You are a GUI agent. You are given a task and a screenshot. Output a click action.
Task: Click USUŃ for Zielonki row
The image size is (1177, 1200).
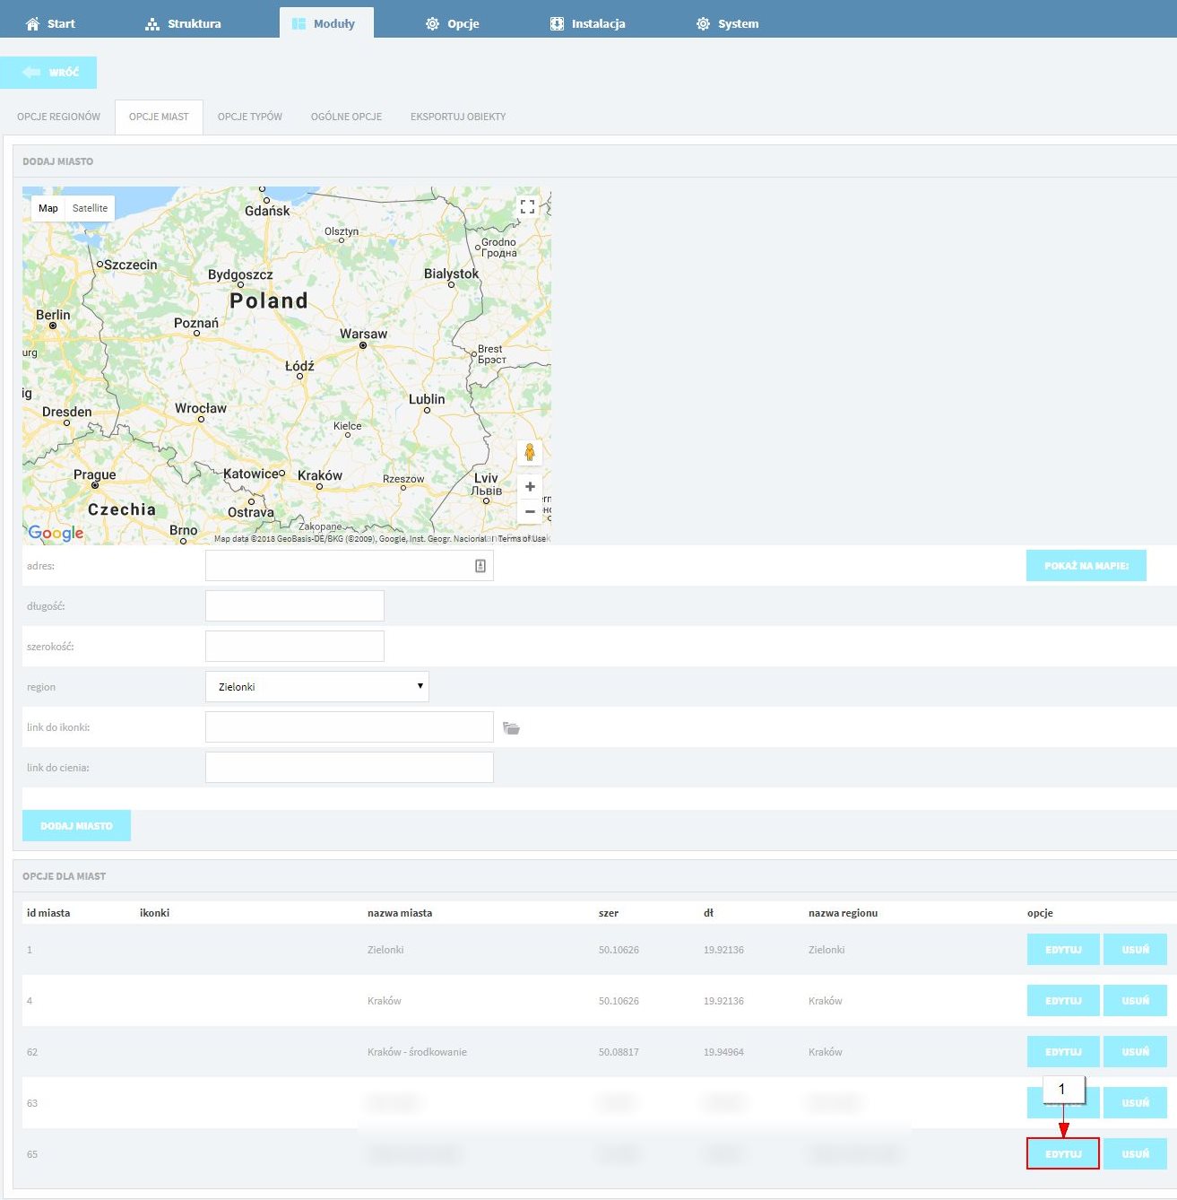1135,950
